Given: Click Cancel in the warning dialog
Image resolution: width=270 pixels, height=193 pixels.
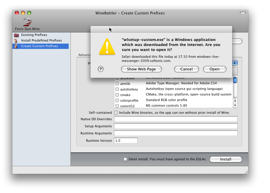Looking at the screenshot, I should pos(187,69).
